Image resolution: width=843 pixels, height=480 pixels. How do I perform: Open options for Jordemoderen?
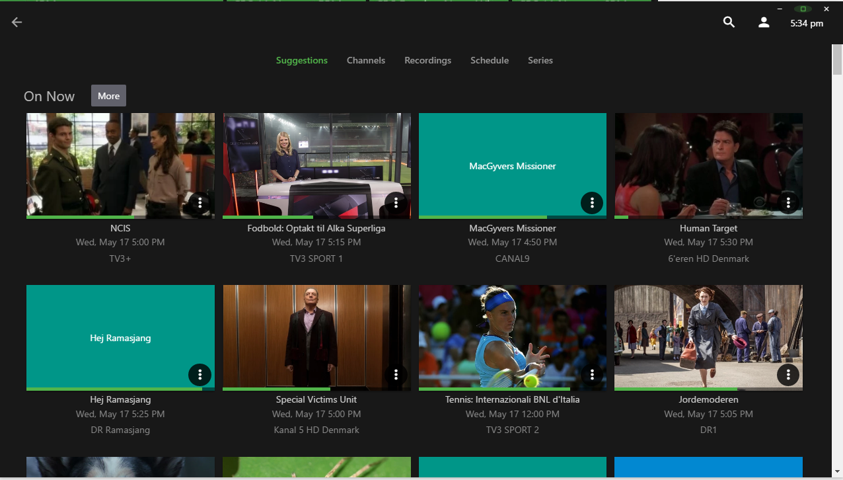coord(788,375)
